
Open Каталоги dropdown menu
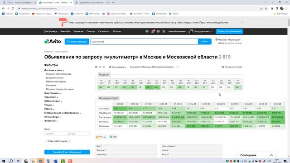104,31
